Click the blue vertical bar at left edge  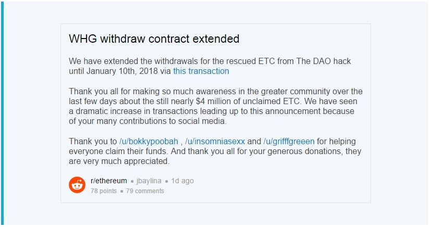[2, 114]
